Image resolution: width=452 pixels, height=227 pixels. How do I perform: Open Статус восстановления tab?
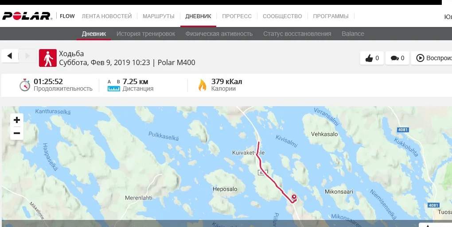pos(297,34)
